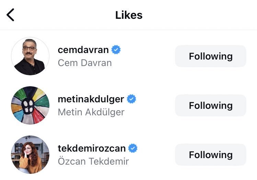Click the display name Cem Davran

point(84,63)
